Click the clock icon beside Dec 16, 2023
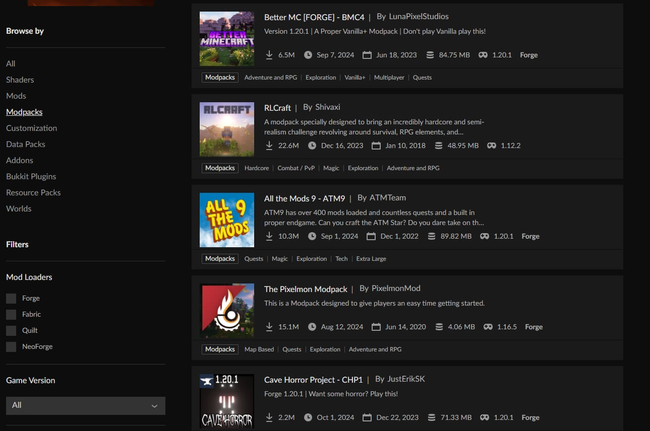The image size is (650, 431). coord(312,146)
